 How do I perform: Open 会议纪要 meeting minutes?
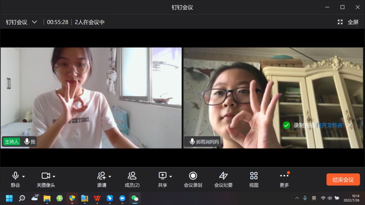[x=223, y=179]
